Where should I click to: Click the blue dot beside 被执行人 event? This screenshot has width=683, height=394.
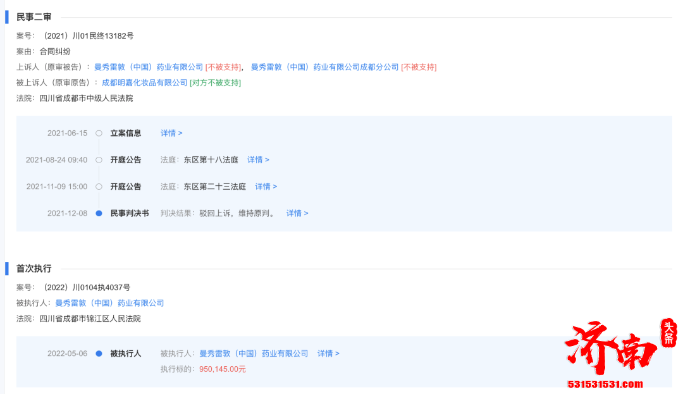point(99,353)
